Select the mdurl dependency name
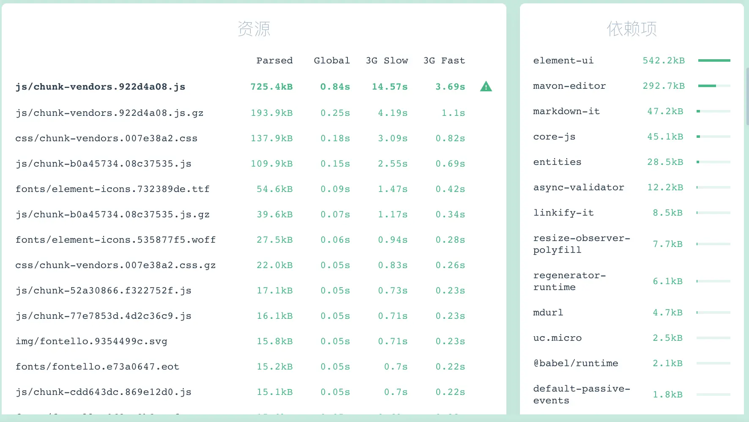The height and width of the screenshot is (422, 749). pos(548,312)
